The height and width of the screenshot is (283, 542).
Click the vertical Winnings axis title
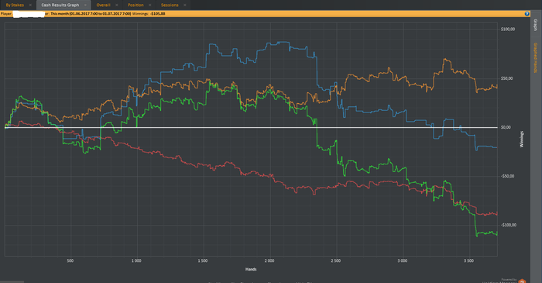522,139
